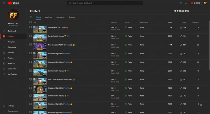The width and height of the screenshot is (210, 114).
Task: Click the Restrictions column header
Action: (x=144, y=22)
